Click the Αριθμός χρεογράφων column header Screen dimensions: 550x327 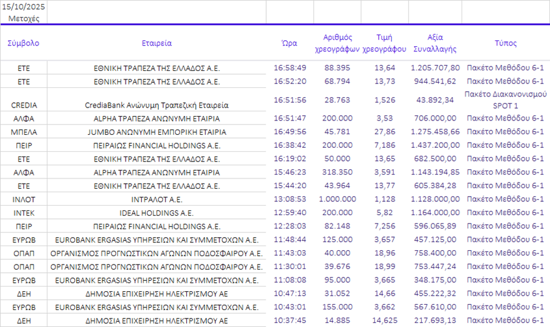tap(337, 43)
